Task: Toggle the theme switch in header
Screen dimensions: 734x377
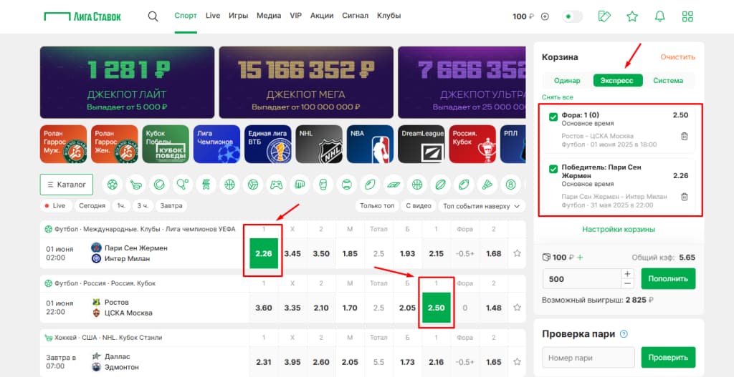Action: pyautogui.click(x=572, y=16)
